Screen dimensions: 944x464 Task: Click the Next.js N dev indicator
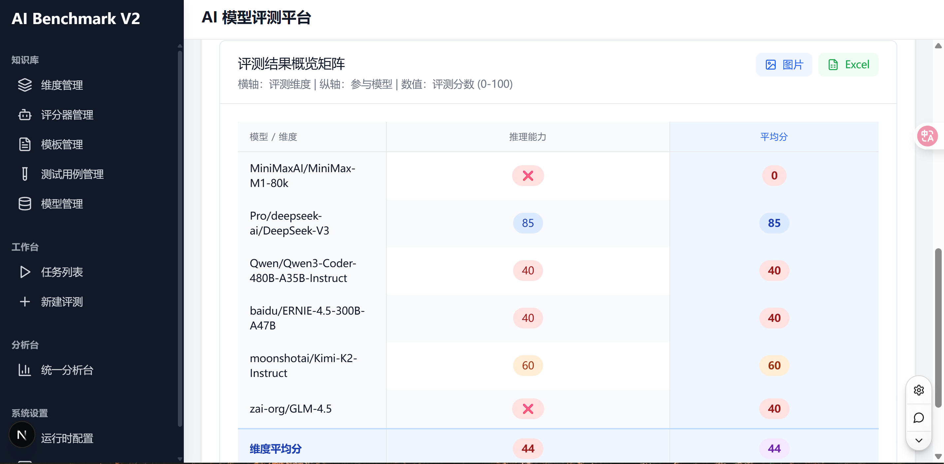[22, 435]
